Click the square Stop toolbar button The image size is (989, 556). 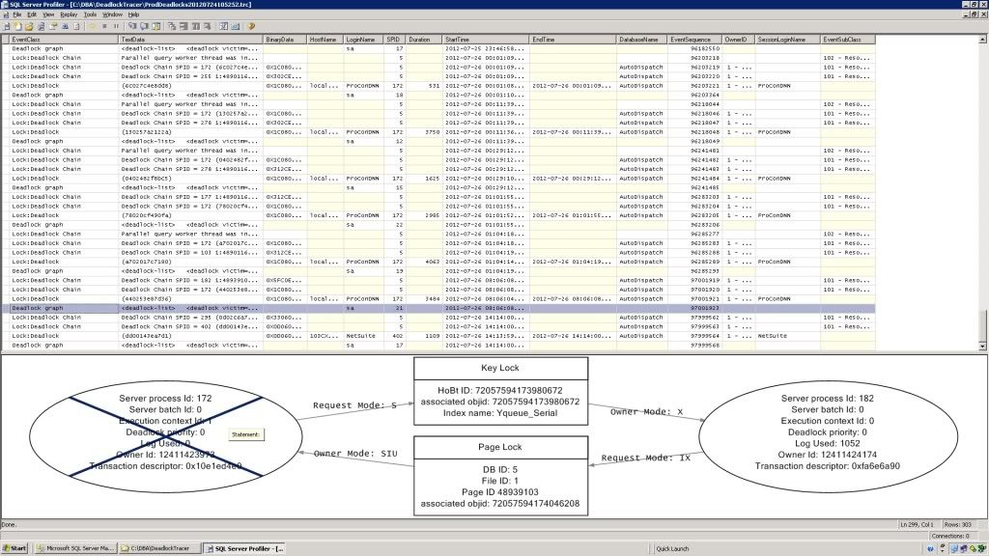click(104, 26)
